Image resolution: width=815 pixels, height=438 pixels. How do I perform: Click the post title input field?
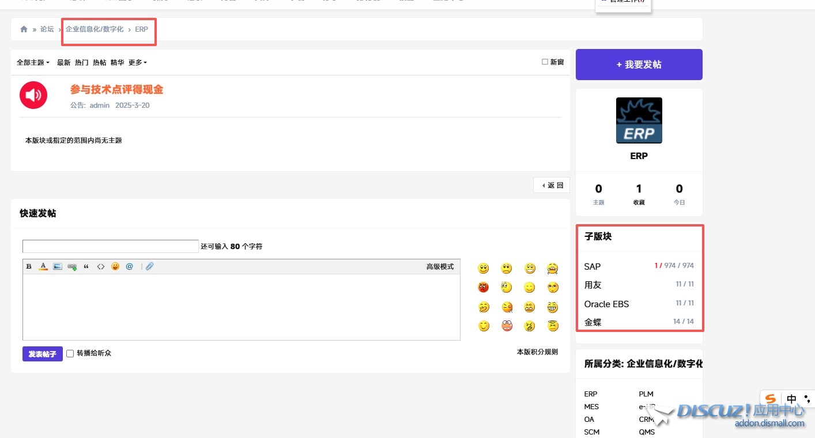pos(111,247)
